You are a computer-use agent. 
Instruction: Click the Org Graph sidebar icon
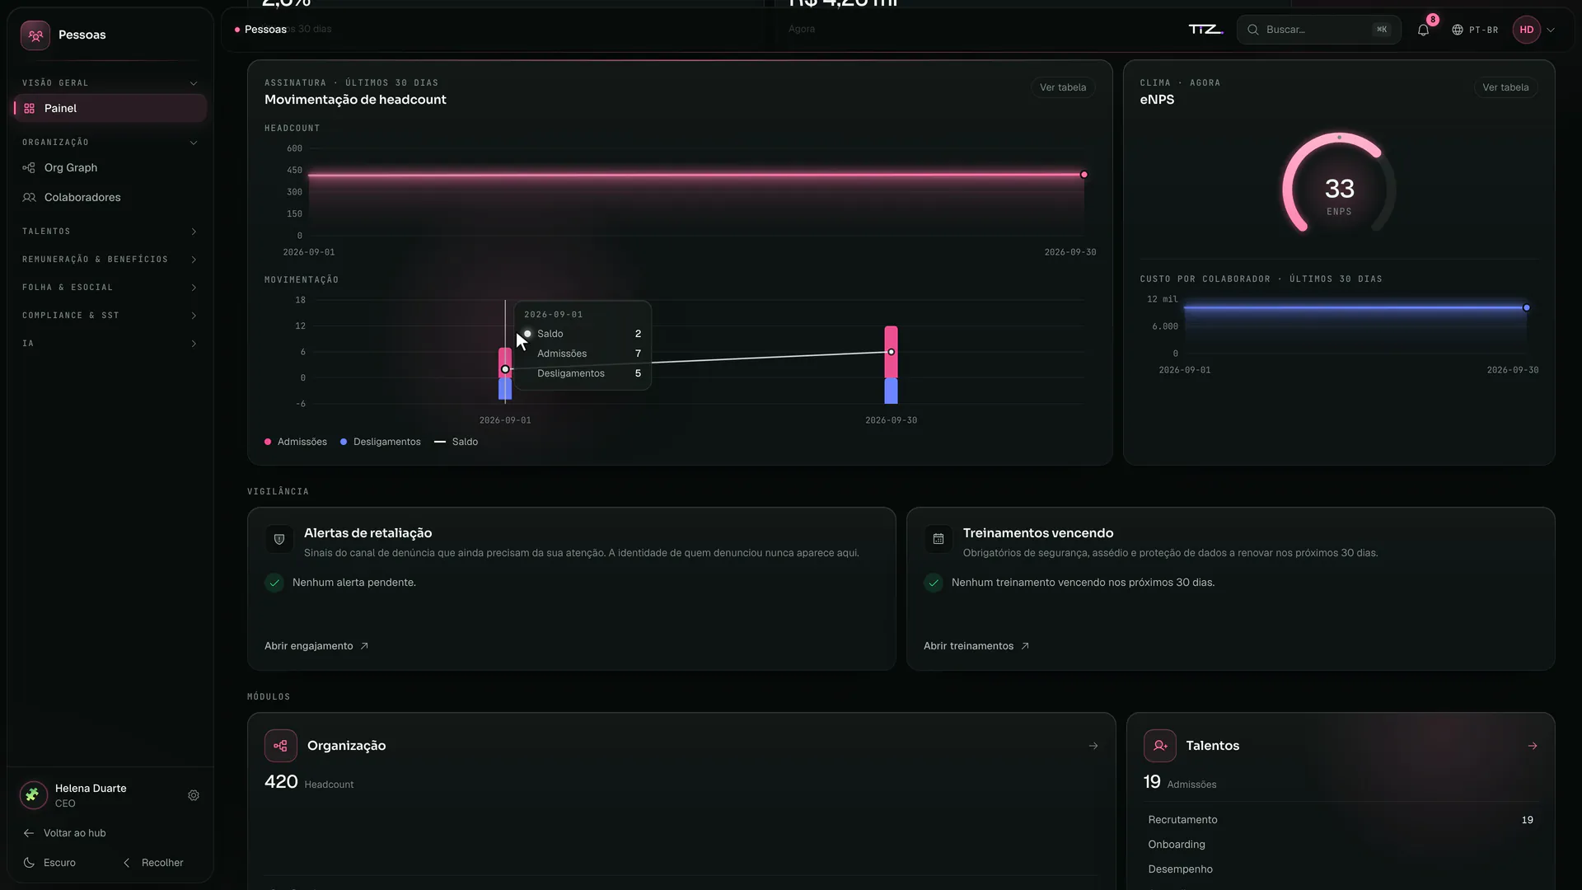click(29, 167)
